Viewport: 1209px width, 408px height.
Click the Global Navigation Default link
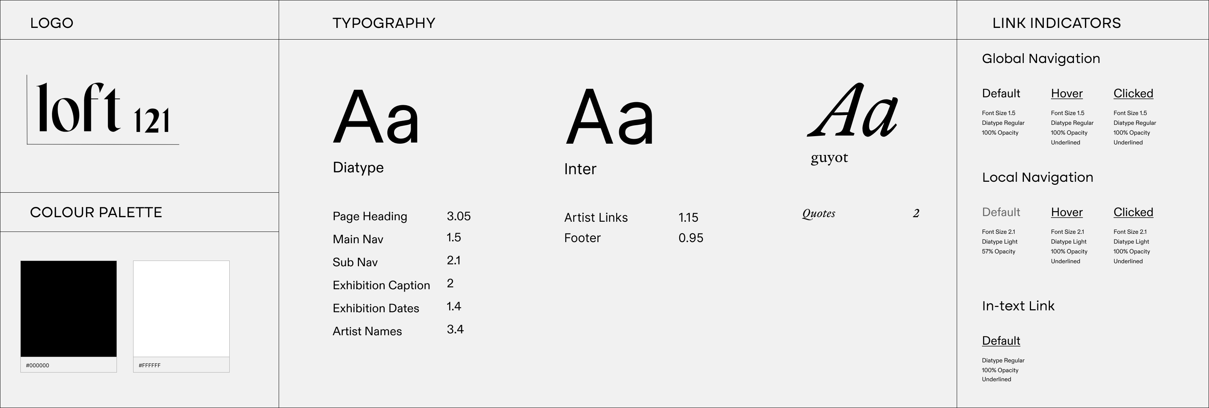pos(1000,94)
